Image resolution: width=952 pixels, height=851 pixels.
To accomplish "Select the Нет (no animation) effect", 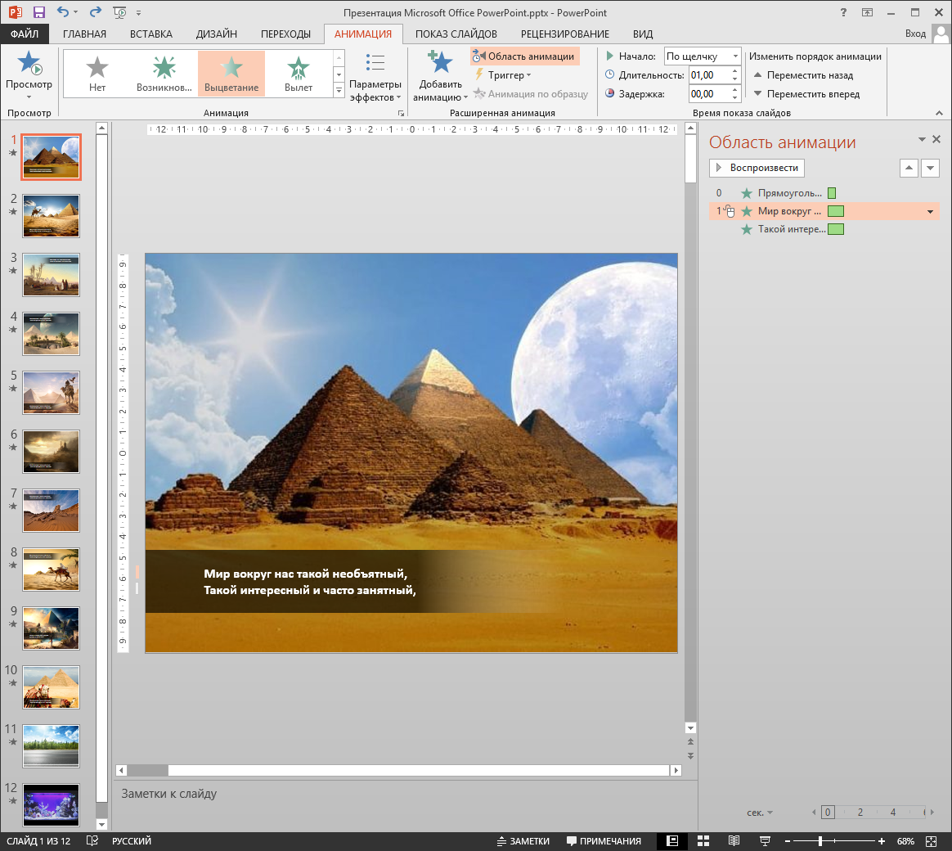I will [97, 74].
